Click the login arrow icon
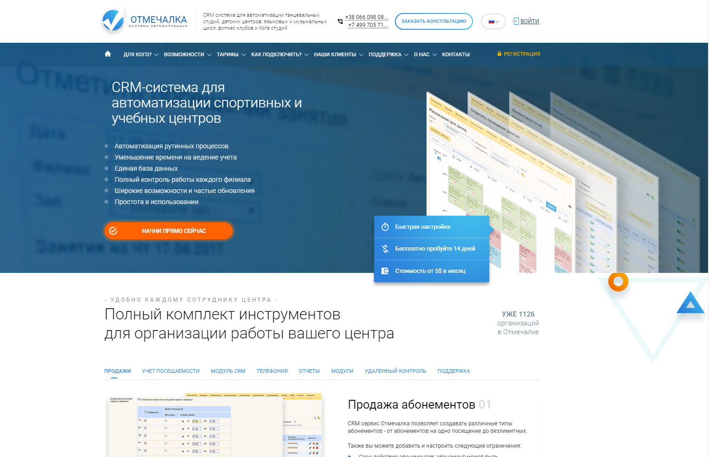This screenshot has width=709, height=457. click(515, 21)
